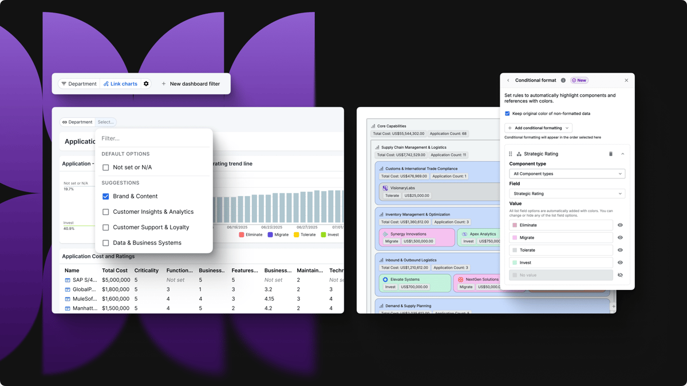Viewport: 687px width, 386px height.
Task: Open the All Component types dropdown
Action: click(567, 173)
